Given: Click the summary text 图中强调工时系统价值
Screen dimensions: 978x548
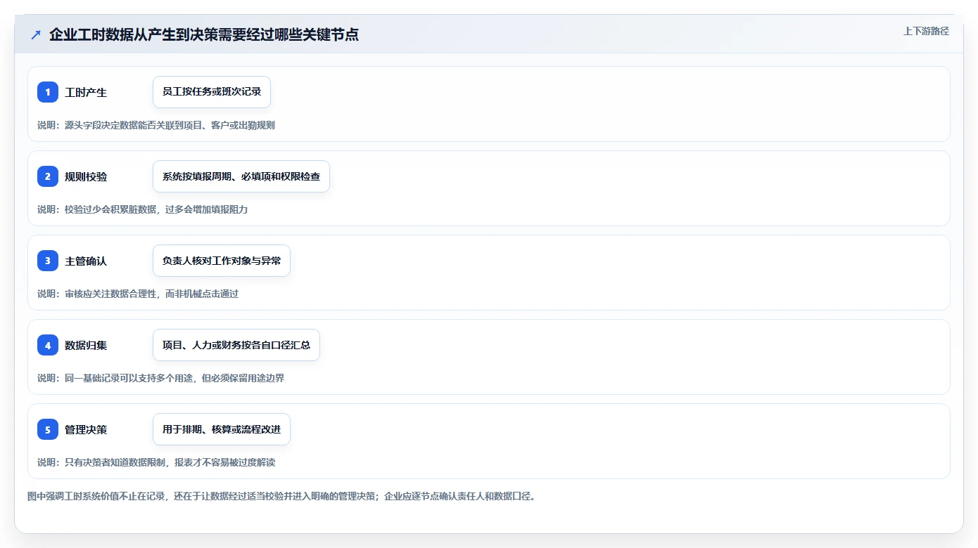Looking at the screenshot, I should click(283, 496).
